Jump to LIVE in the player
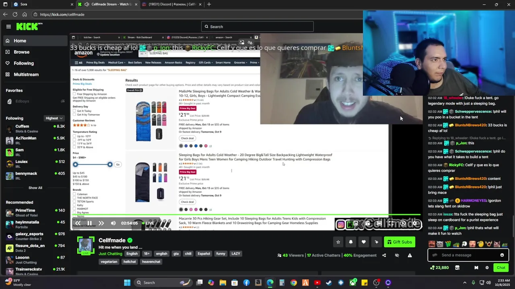The width and height of the screenshot is (515, 289). [x=147, y=223]
